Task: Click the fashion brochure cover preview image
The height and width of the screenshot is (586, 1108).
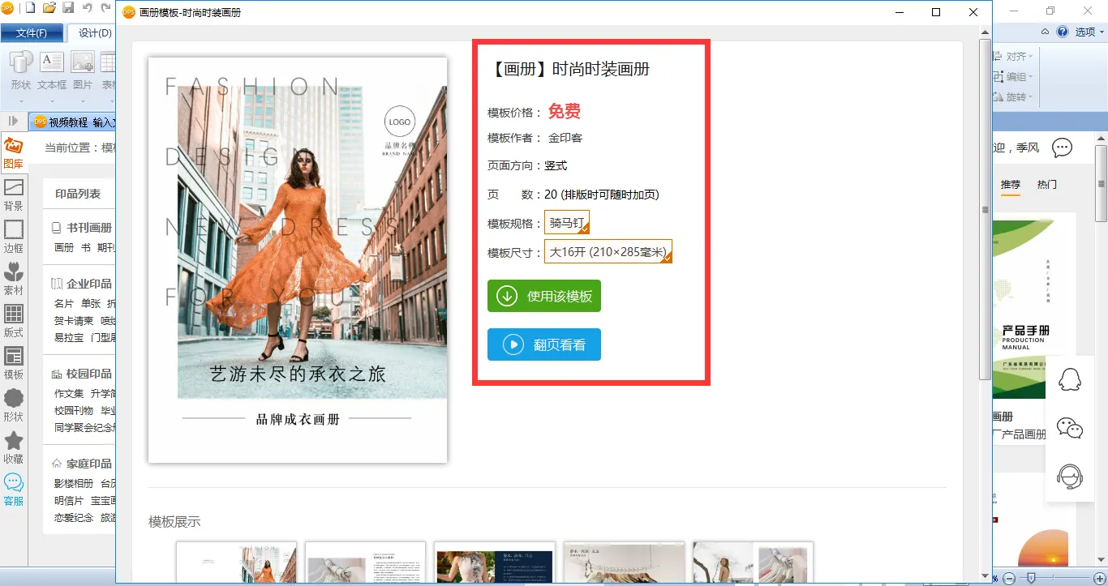Action: [298, 260]
